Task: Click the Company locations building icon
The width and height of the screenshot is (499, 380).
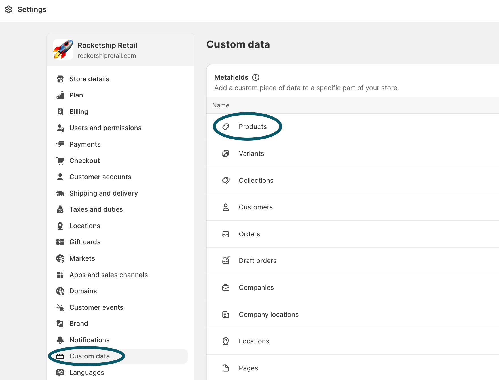Action: (x=226, y=315)
